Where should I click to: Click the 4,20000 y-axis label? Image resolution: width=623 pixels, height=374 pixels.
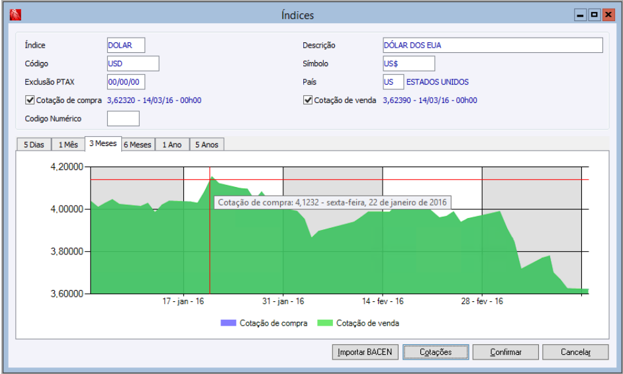[67, 167]
